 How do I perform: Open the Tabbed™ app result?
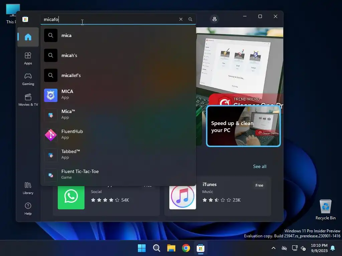click(x=118, y=155)
